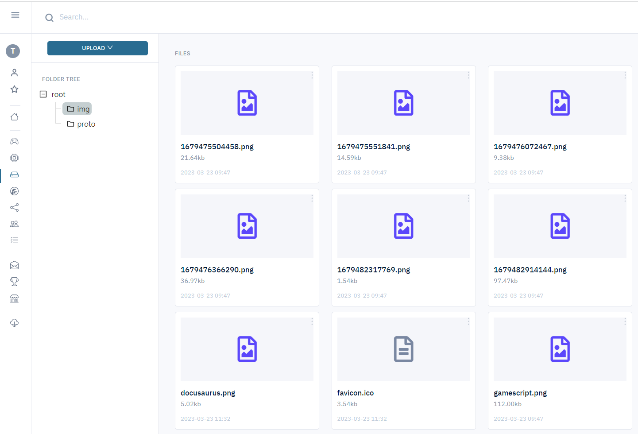This screenshot has height=434, width=638.
Task: Click file name 1679476366290.png
Action: click(x=217, y=270)
